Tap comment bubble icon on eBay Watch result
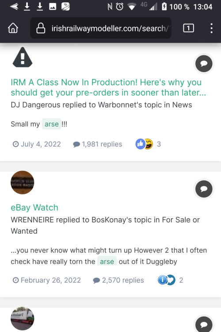Screen dimensions: 221x332 (204, 189)
